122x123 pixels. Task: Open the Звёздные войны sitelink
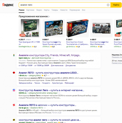(x=25, y=83)
